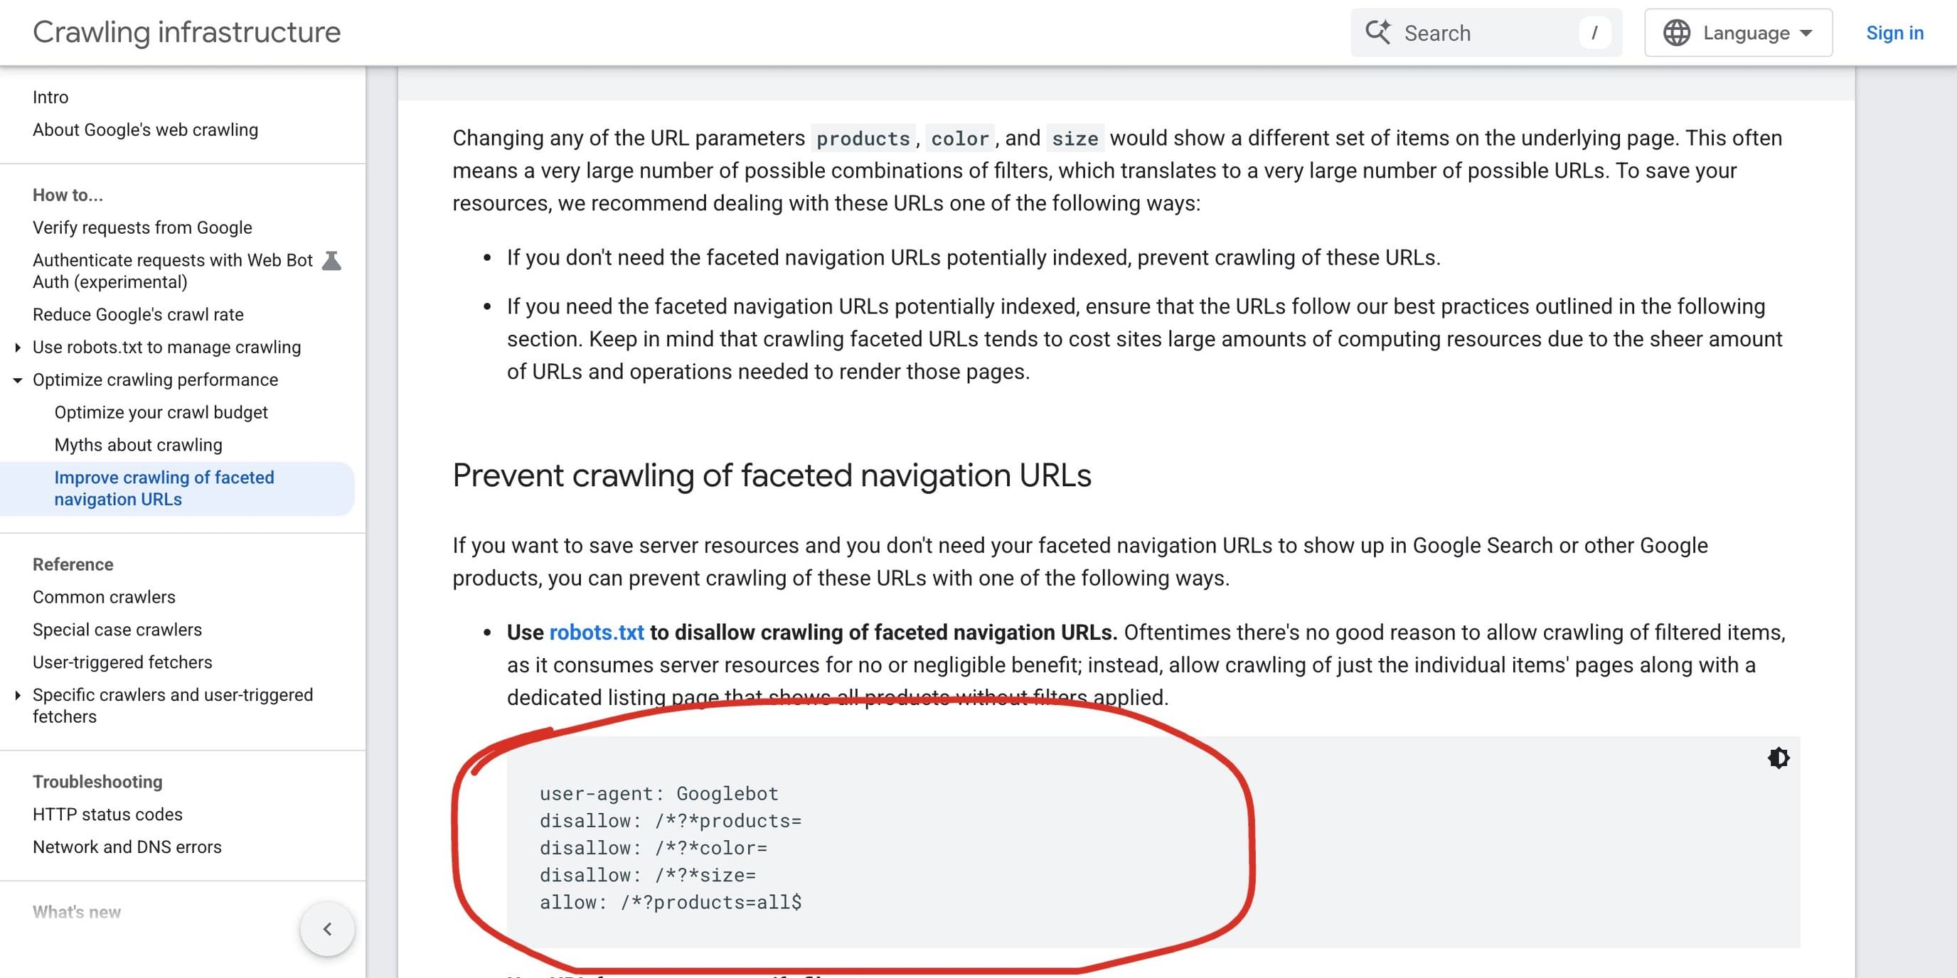
Task: Open 'Reduce Google's crawl rate'
Action: (x=138, y=314)
